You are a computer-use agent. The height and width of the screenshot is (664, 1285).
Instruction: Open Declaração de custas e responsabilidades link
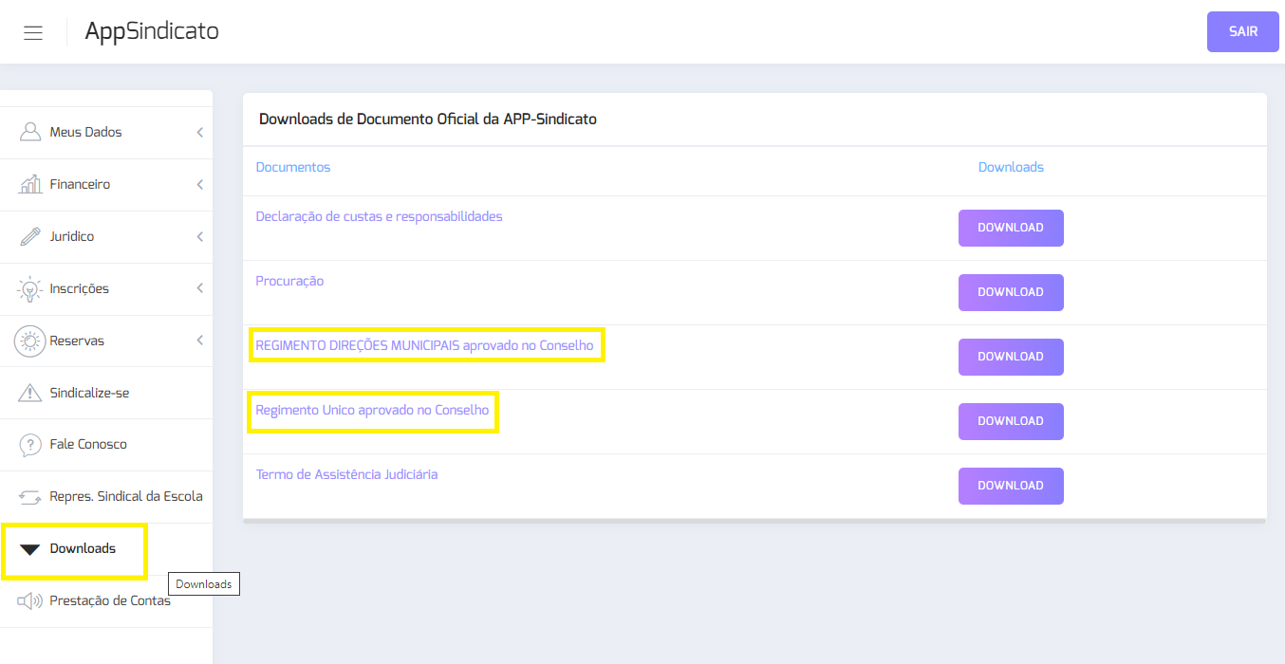(x=379, y=216)
